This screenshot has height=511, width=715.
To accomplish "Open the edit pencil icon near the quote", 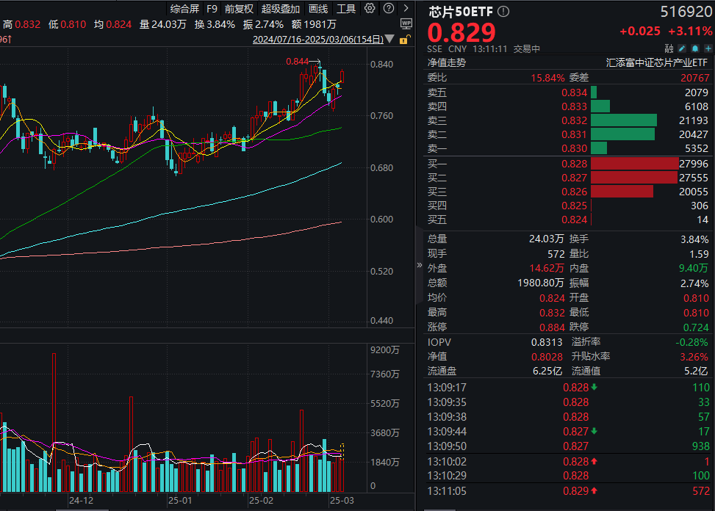I will click(682, 48).
